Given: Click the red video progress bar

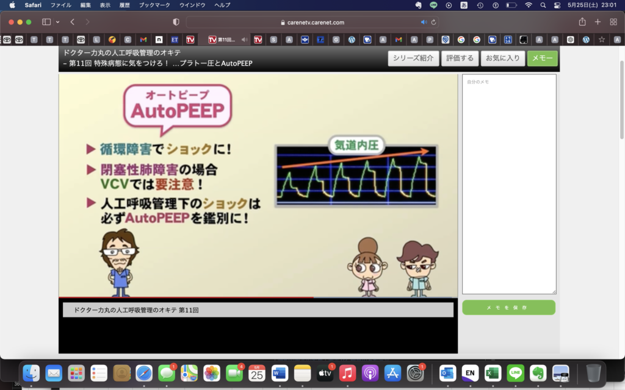Looking at the screenshot, I should pos(183,297).
